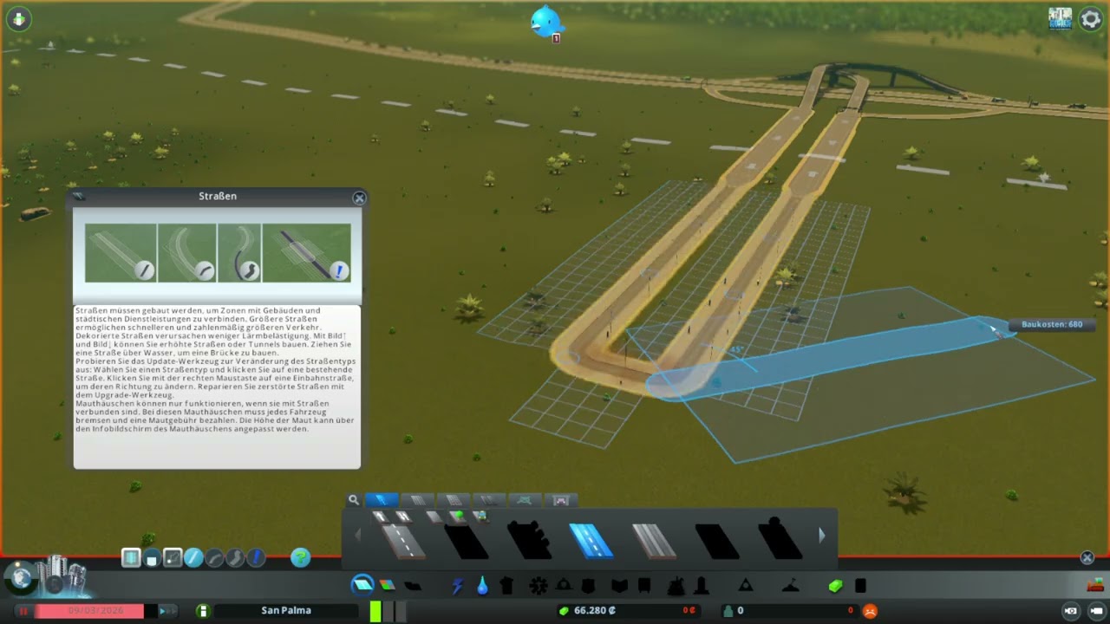The width and height of the screenshot is (1110, 624).
Task: Open the locked Education book menu
Action: click(619, 586)
